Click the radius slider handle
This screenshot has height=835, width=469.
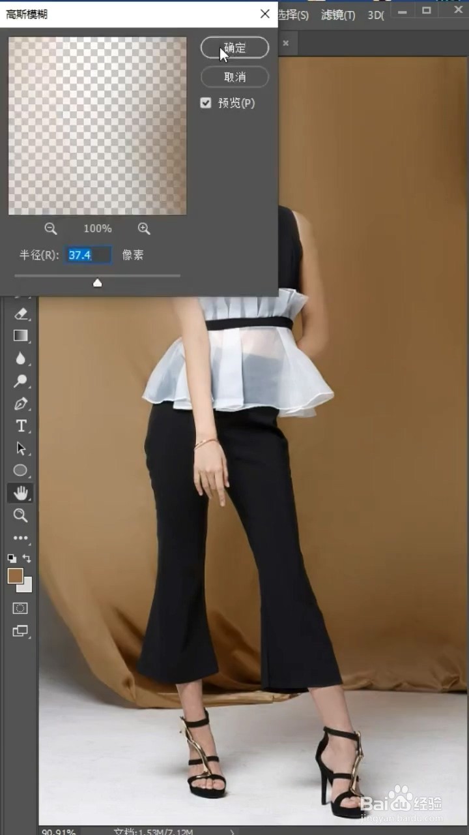98,282
